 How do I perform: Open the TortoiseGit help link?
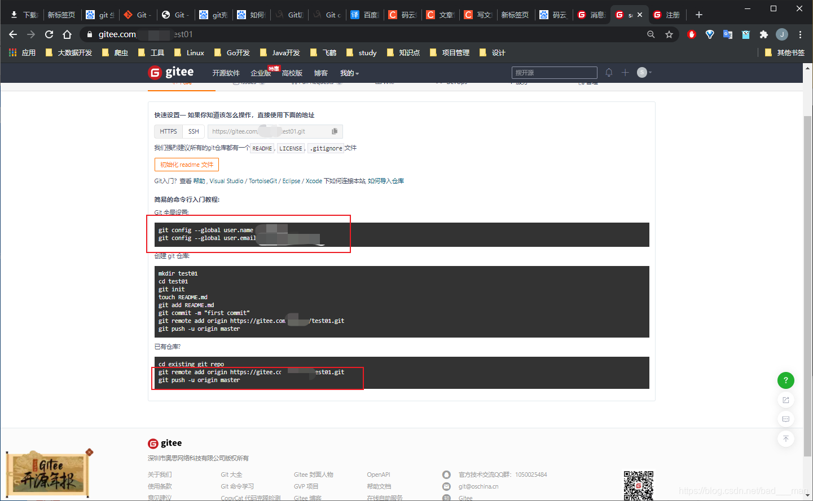pyautogui.click(x=263, y=181)
